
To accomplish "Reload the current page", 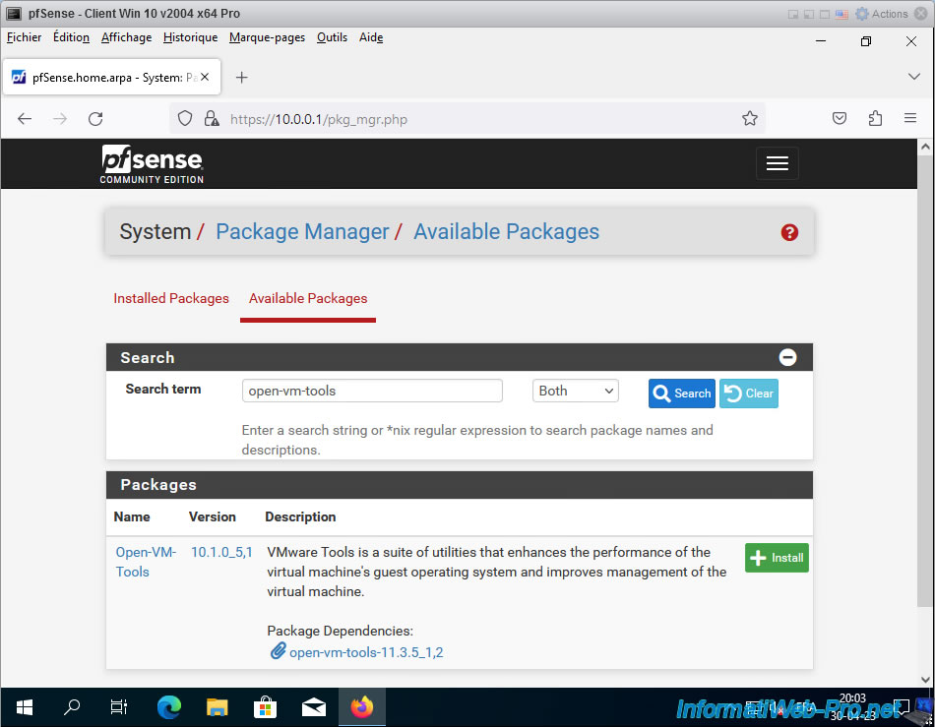I will pos(95,119).
